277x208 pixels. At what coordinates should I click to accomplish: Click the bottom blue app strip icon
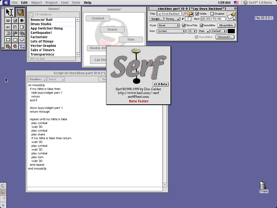tap(3, 205)
